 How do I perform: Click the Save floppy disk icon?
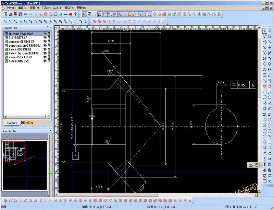[21, 14]
